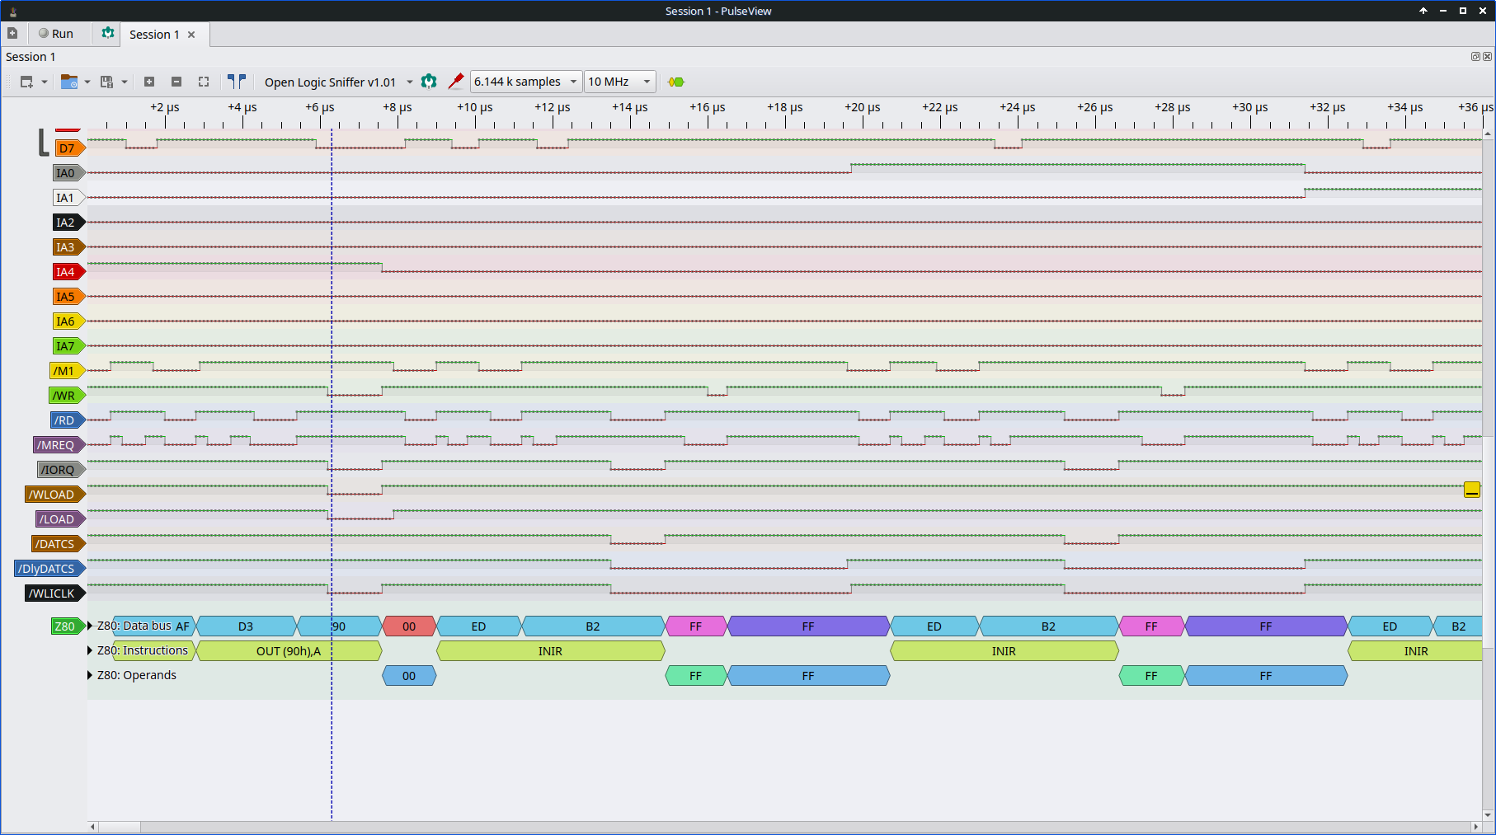1496x835 pixels.
Task: Expand the Z80 Instructions row
Action: 90,650
